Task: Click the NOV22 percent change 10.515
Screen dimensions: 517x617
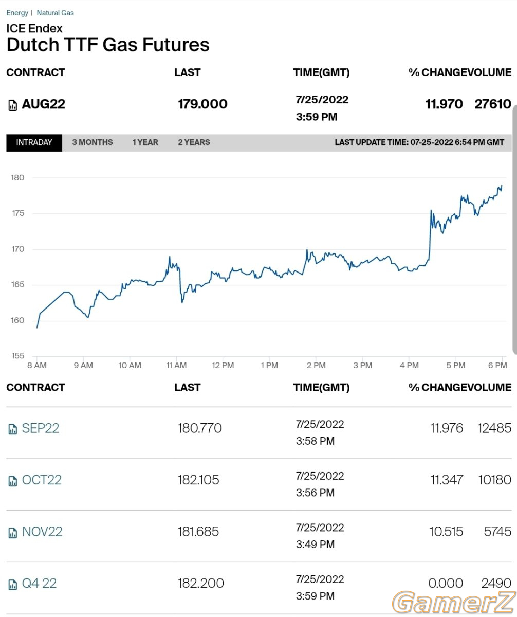Action: (x=446, y=532)
